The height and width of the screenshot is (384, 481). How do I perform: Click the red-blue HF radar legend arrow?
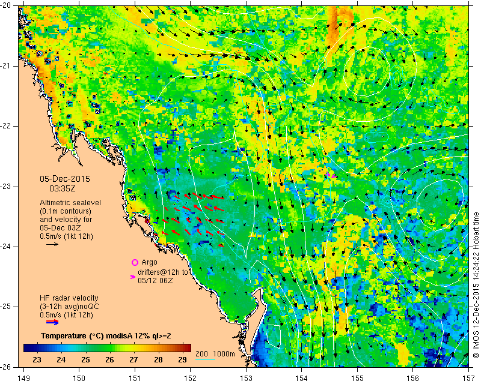(52, 322)
